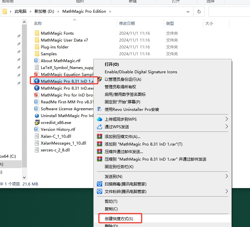The image size is (250, 227).
Task: Click the xerces-c_2_8.dll file icon
Action: point(37,150)
